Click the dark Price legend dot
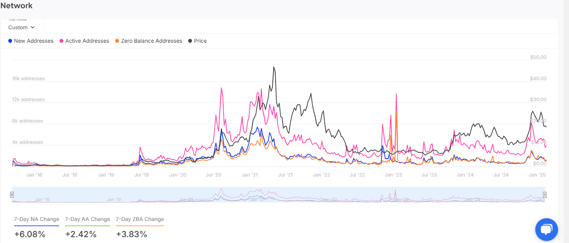 point(190,41)
